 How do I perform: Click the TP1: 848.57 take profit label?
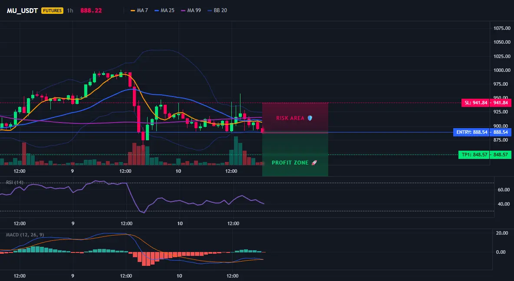(x=474, y=155)
